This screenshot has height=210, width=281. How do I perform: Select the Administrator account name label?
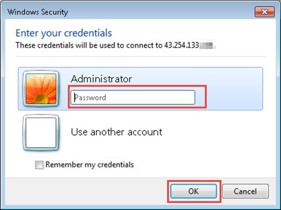click(101, 79)
